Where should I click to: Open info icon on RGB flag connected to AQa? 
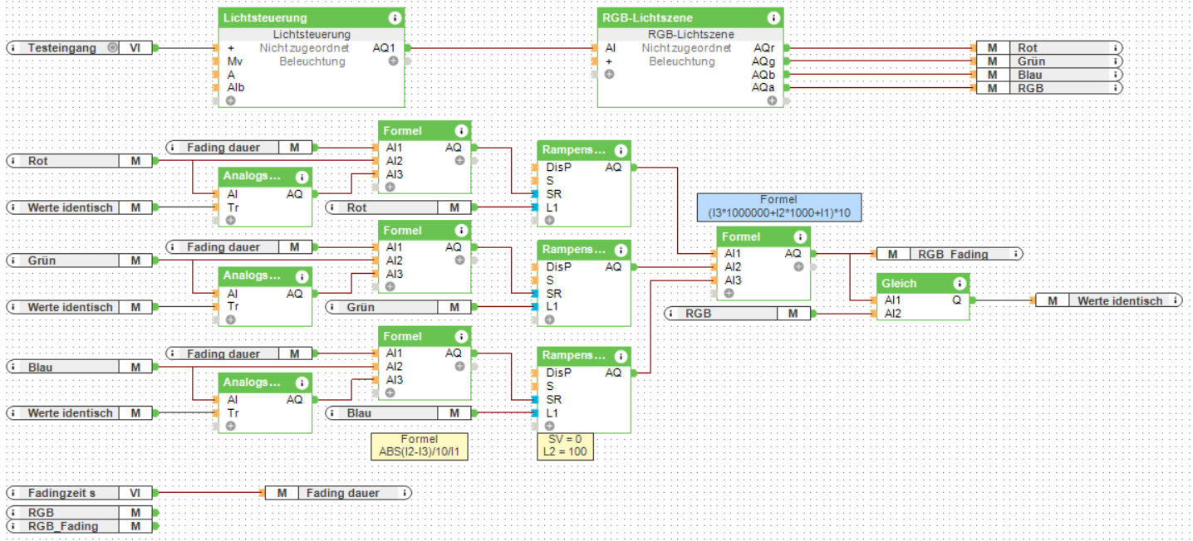[x=1116, y=87]
